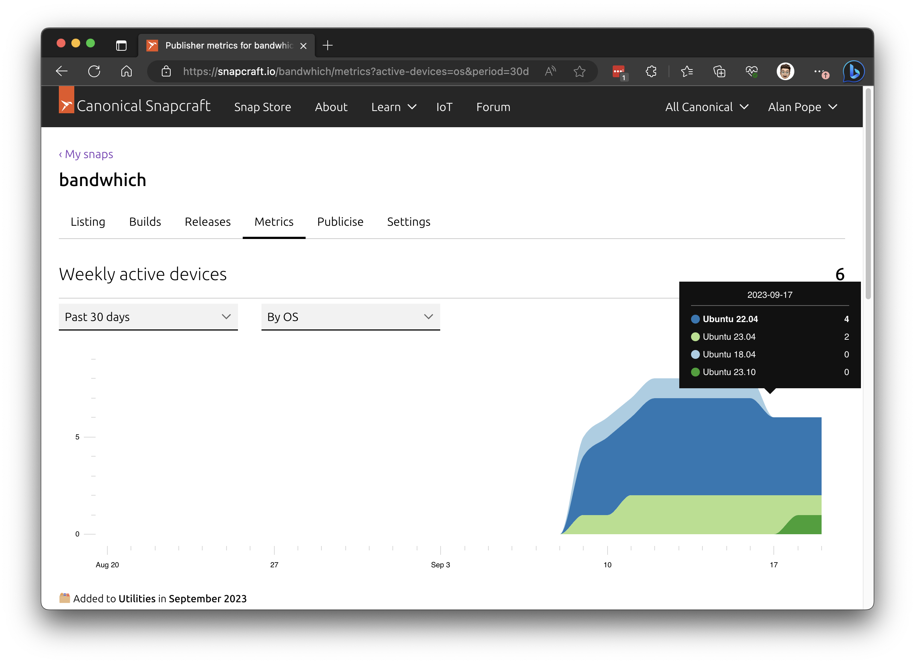Switch to the Builds tab
This screenshot has width=915, height=664.
coord(145,221)
